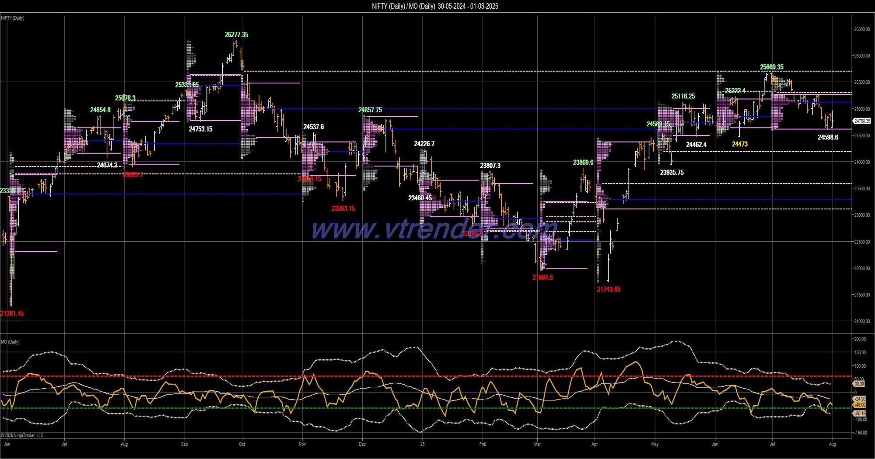875x459 pixels.
Task: Select the 25500.00 price axis label
Action: [x=862, y=83]
